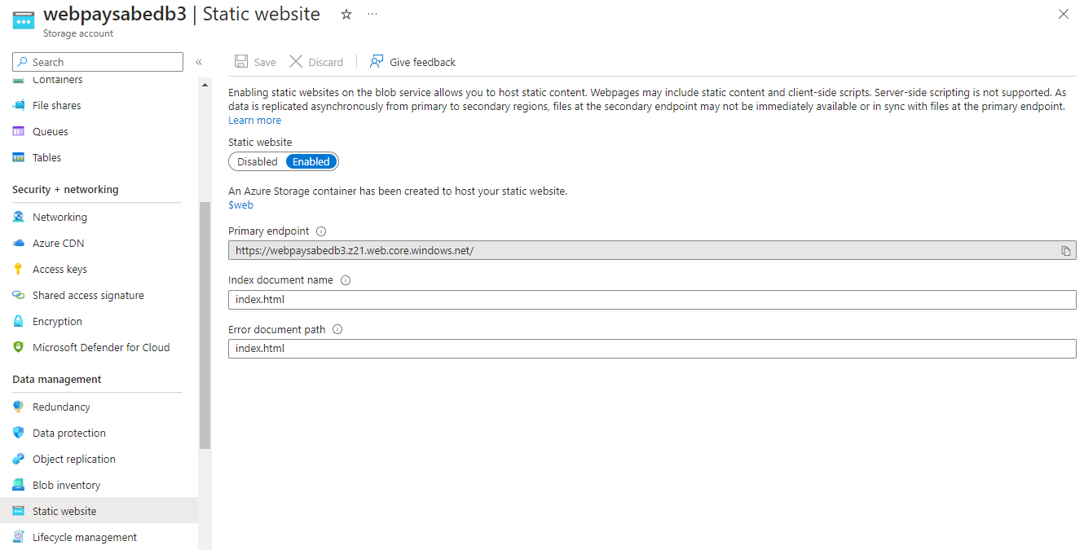Set Static website to Enabled
The image size is (1084, 550).
(311, 161)
